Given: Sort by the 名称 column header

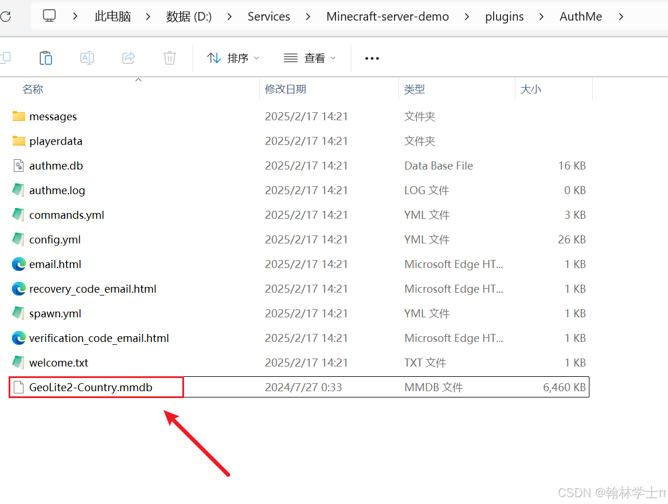Looking at the screenshot, I should [33, 89].
